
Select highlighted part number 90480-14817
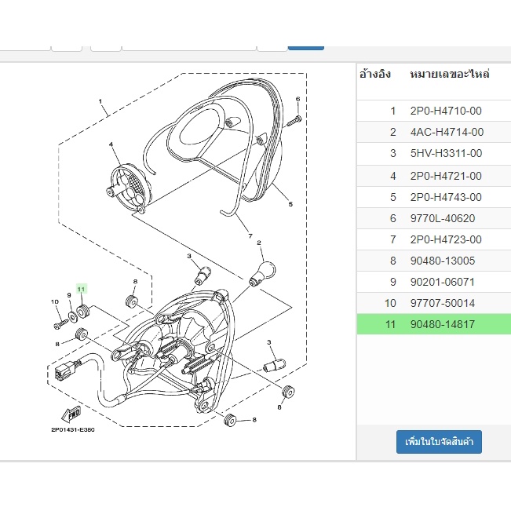(x=443, y=325)
